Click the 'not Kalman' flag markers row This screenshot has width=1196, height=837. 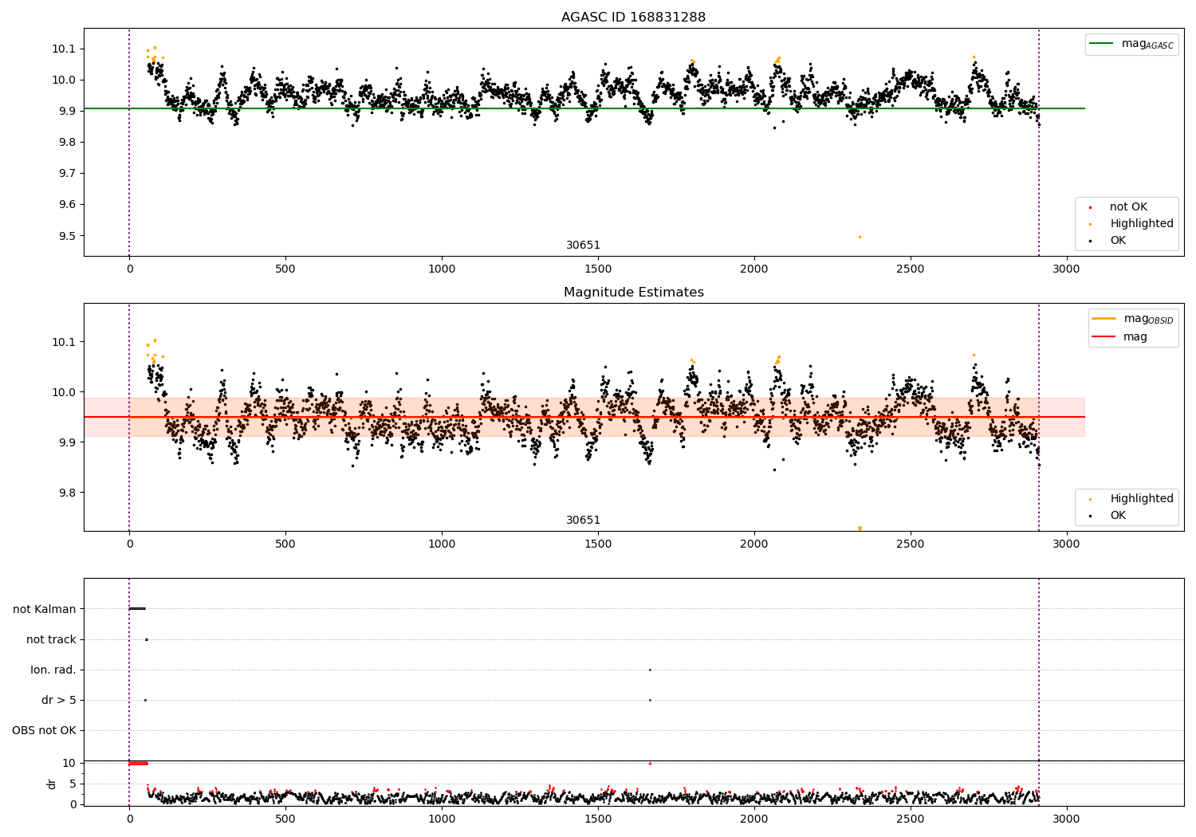(137, 609)
